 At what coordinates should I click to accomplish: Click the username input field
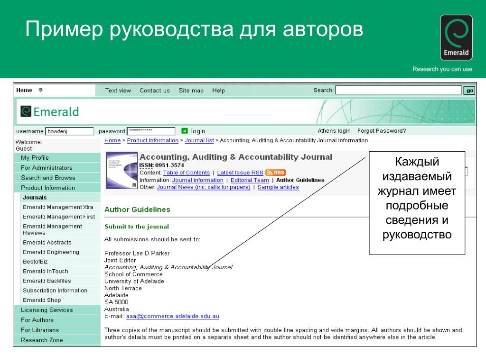click(x=70, y=131)
